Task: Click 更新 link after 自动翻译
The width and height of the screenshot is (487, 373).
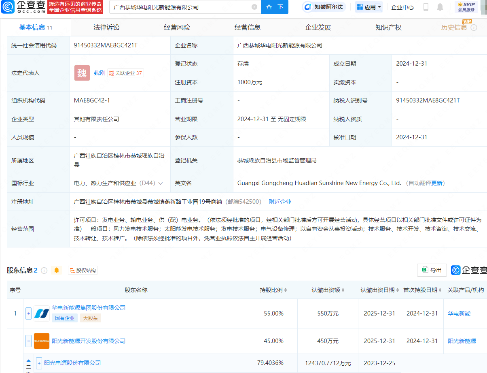Action: (437, 183)
